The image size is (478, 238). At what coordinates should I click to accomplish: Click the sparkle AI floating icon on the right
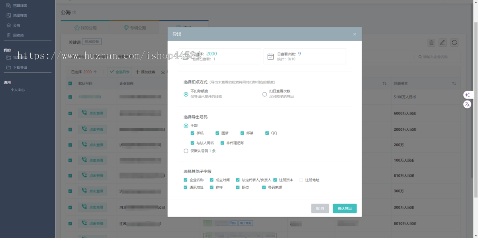pyautogui.click(x=467, y=95)
